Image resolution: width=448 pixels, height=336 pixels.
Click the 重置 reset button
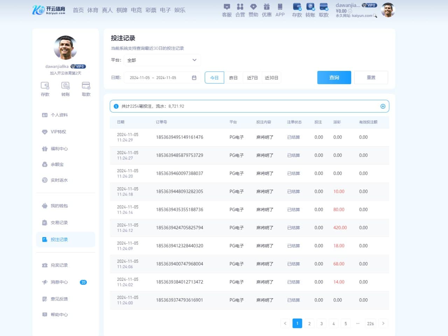(371, 78)
